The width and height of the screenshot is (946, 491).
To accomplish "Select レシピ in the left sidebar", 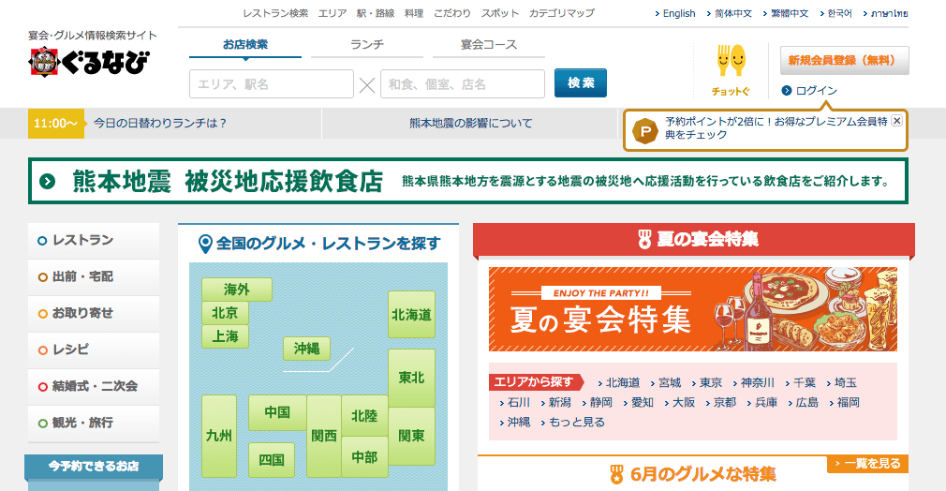I will [x=94, y=350].
